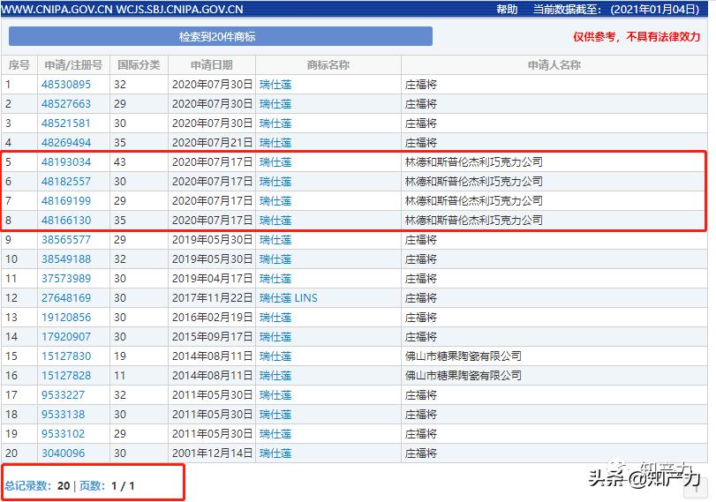Open registration number 9533227
Screen dimensions: 716x502
pyautogui.click(x=63, y=394)
